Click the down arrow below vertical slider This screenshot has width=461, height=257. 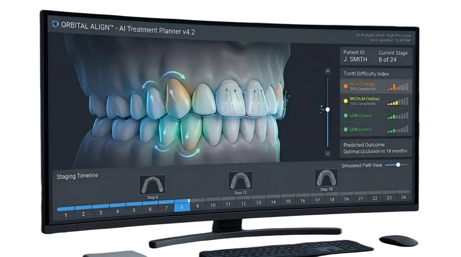tap(327, 154)
